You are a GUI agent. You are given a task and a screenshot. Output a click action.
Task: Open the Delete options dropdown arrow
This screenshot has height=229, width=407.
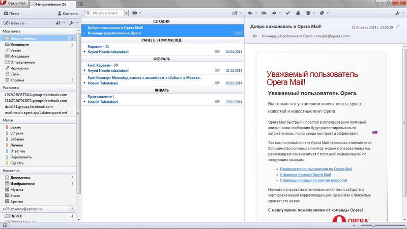[314, 13]
